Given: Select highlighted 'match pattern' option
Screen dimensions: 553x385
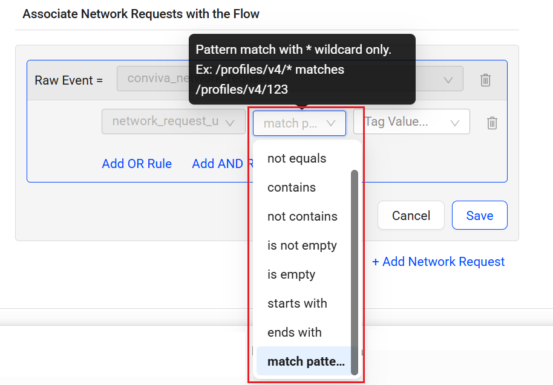Looking at the screenshot, I should [x=306, y=362].
